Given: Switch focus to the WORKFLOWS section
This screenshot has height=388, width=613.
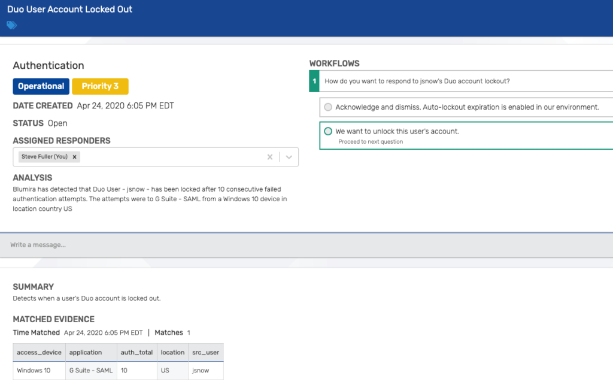Looking at the screenshot, I should tap(334, 63).
